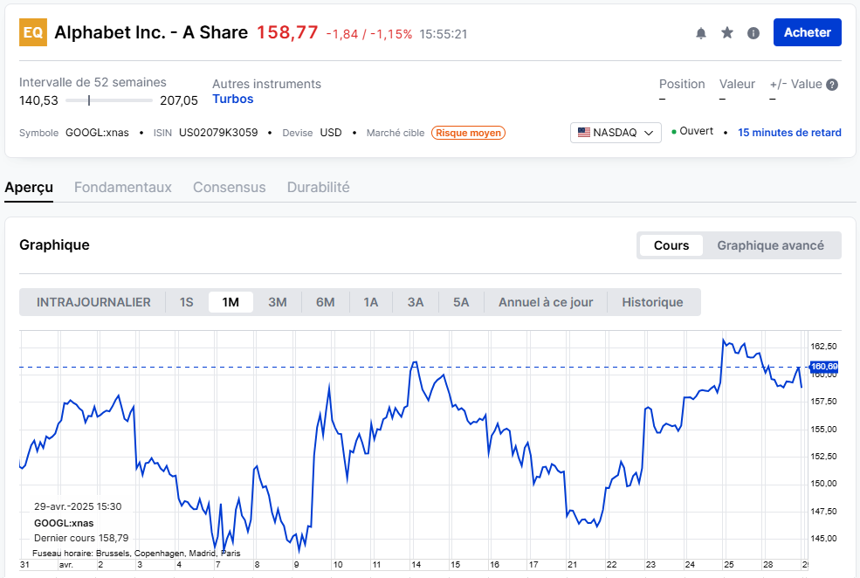Image resolution: width=860 pixels, height=578 pixels.
Task: Select the INTRAJOURNALIER time range
Action: click(x=93, y=302)
